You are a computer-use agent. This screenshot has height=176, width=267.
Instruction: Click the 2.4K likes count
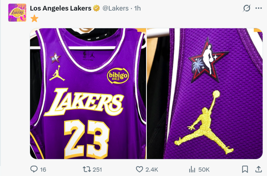click(152, 169)
